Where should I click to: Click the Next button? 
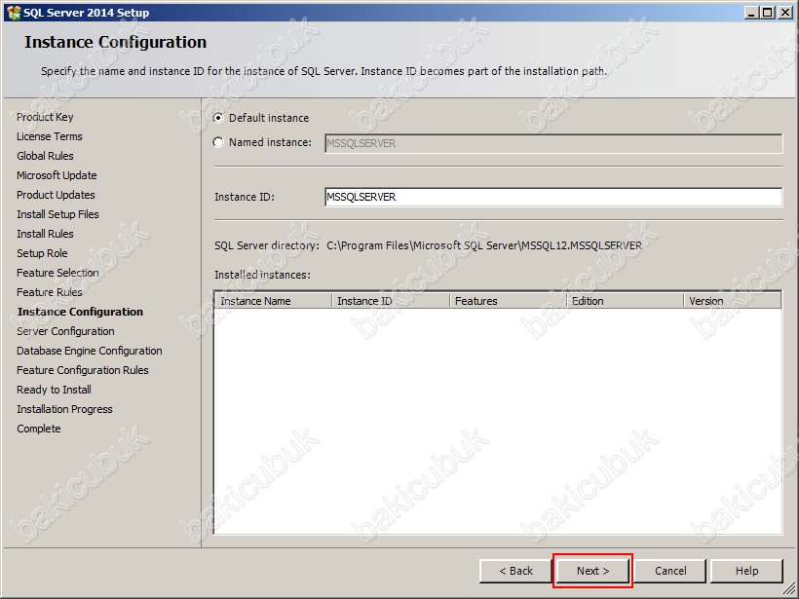click(592, 571)
